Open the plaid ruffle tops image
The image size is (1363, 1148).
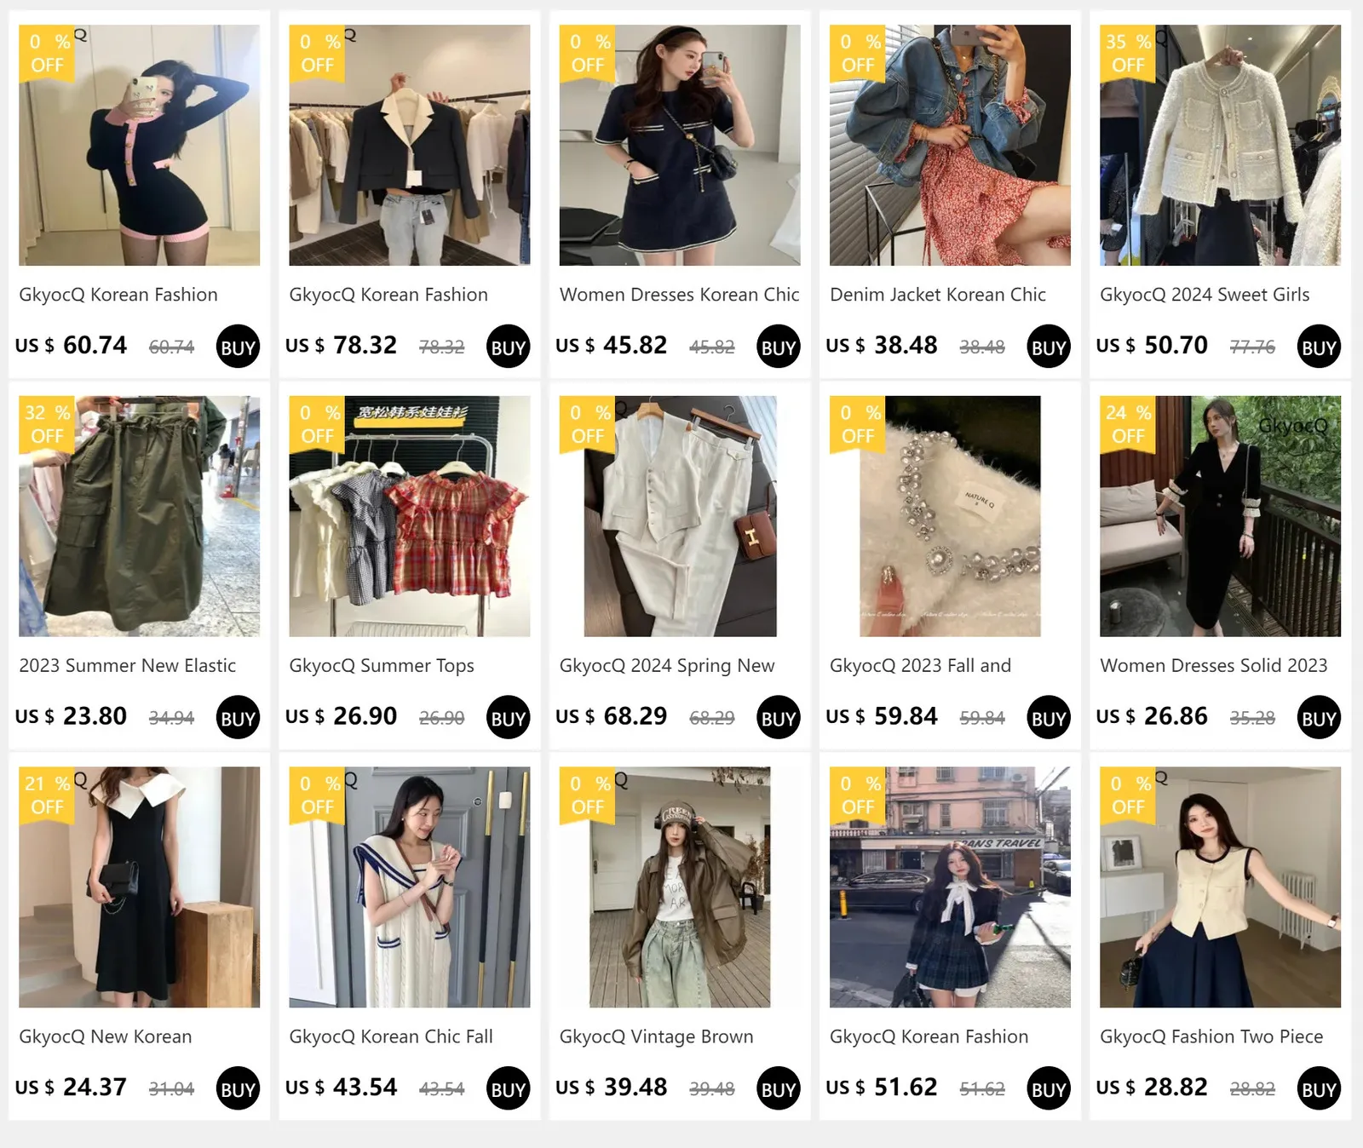coord(410,516)
